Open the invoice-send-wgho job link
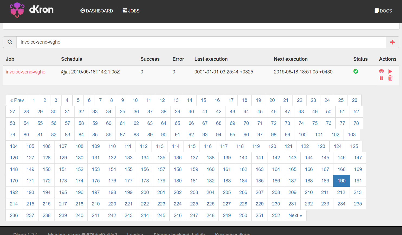This screenshot has height=235, width=402. [x=25, y=72]
